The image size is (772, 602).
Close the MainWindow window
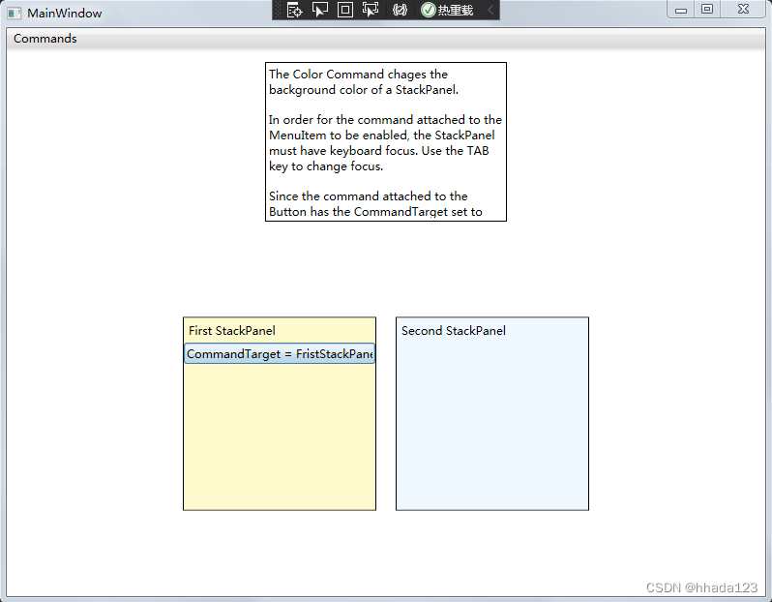point(743,10)
